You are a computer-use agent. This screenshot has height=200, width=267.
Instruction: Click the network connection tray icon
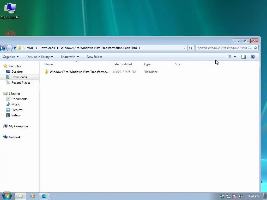[228, 196]
